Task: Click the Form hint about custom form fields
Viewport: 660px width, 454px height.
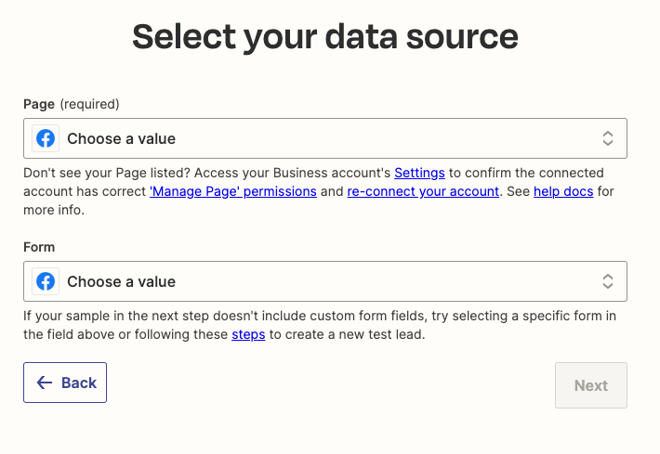Action: tap(279, 317)
